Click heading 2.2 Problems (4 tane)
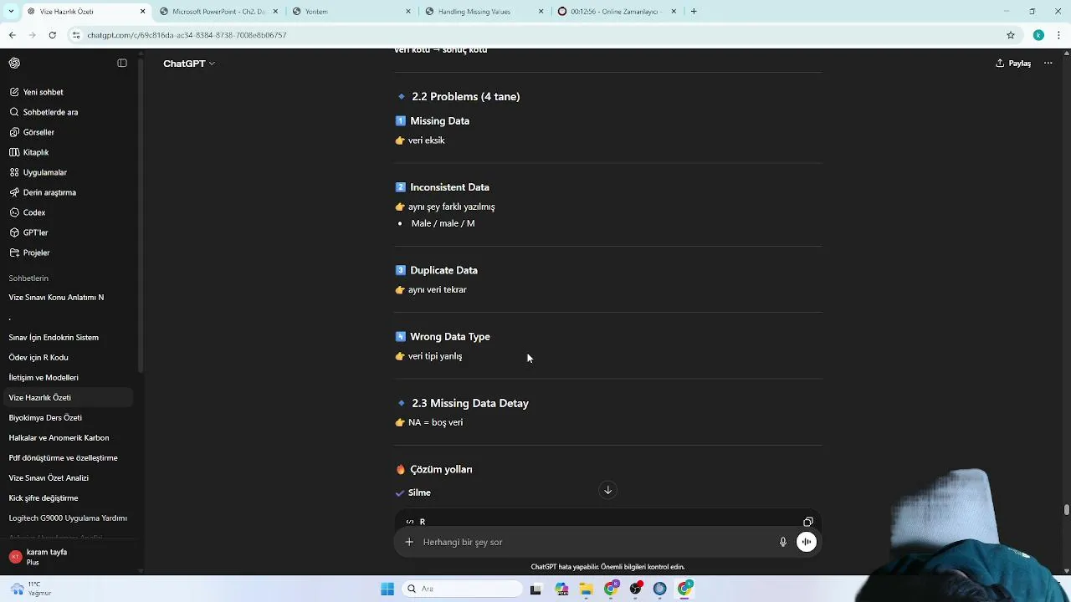 click(x=466, y=96)
